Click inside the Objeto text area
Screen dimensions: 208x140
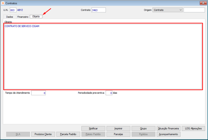103,56
